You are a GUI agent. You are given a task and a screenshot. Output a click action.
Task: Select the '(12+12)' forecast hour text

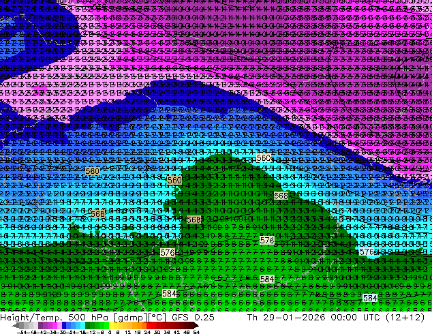coord(405,318)
